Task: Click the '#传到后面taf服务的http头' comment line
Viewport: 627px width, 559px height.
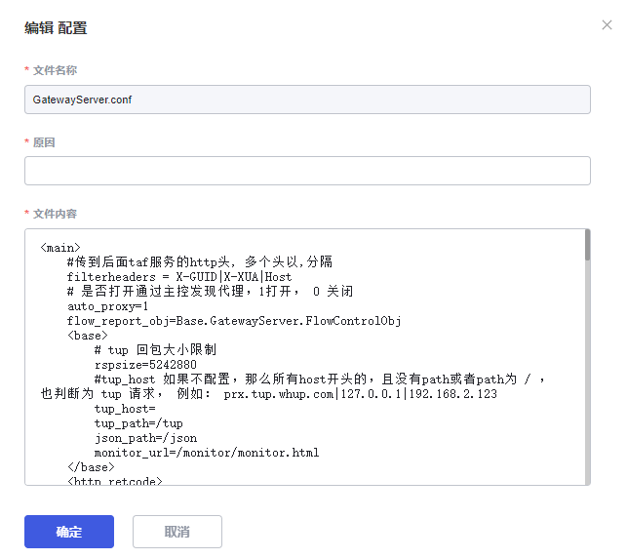Action: (200, 262)
